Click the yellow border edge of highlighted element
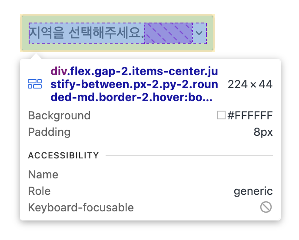 click(x=117, y=15)
